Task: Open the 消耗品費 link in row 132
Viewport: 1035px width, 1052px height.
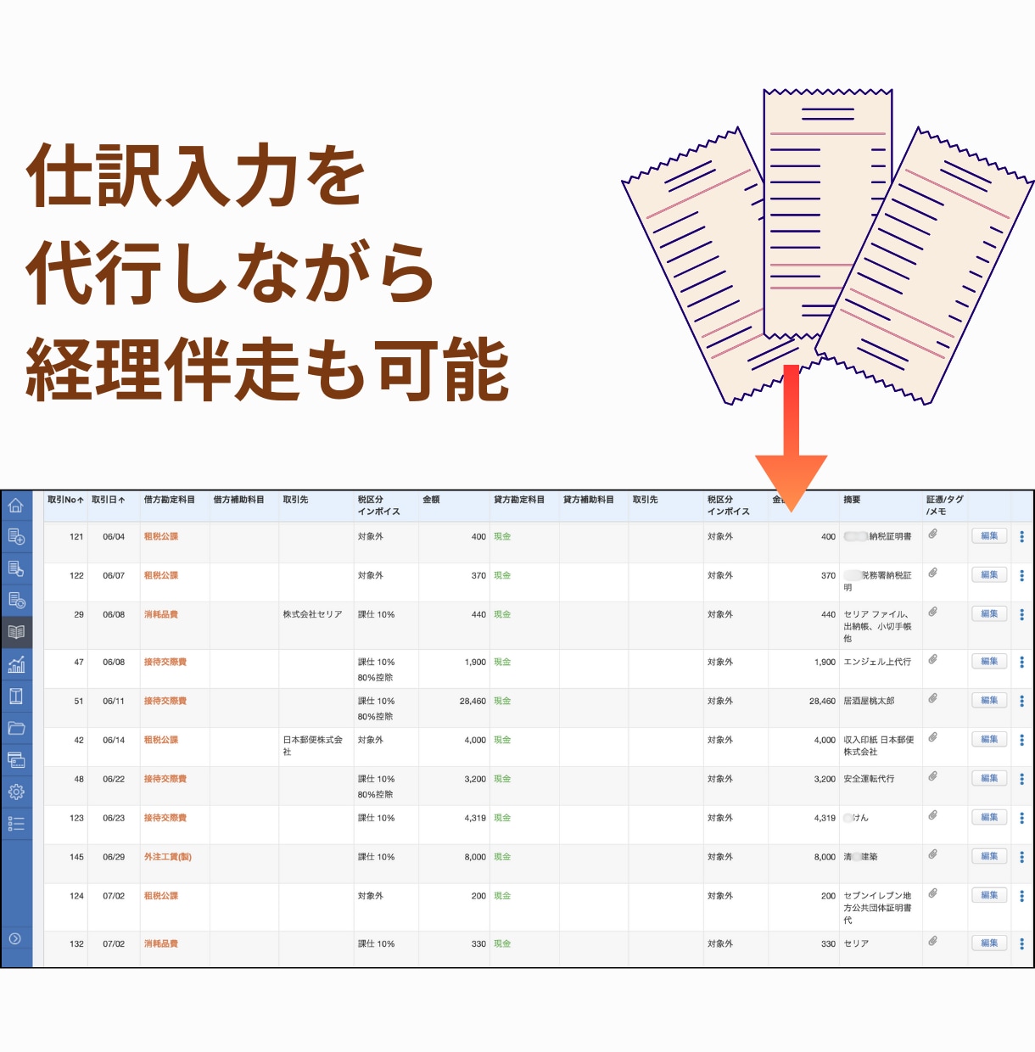Action: (x=161, y=944)
